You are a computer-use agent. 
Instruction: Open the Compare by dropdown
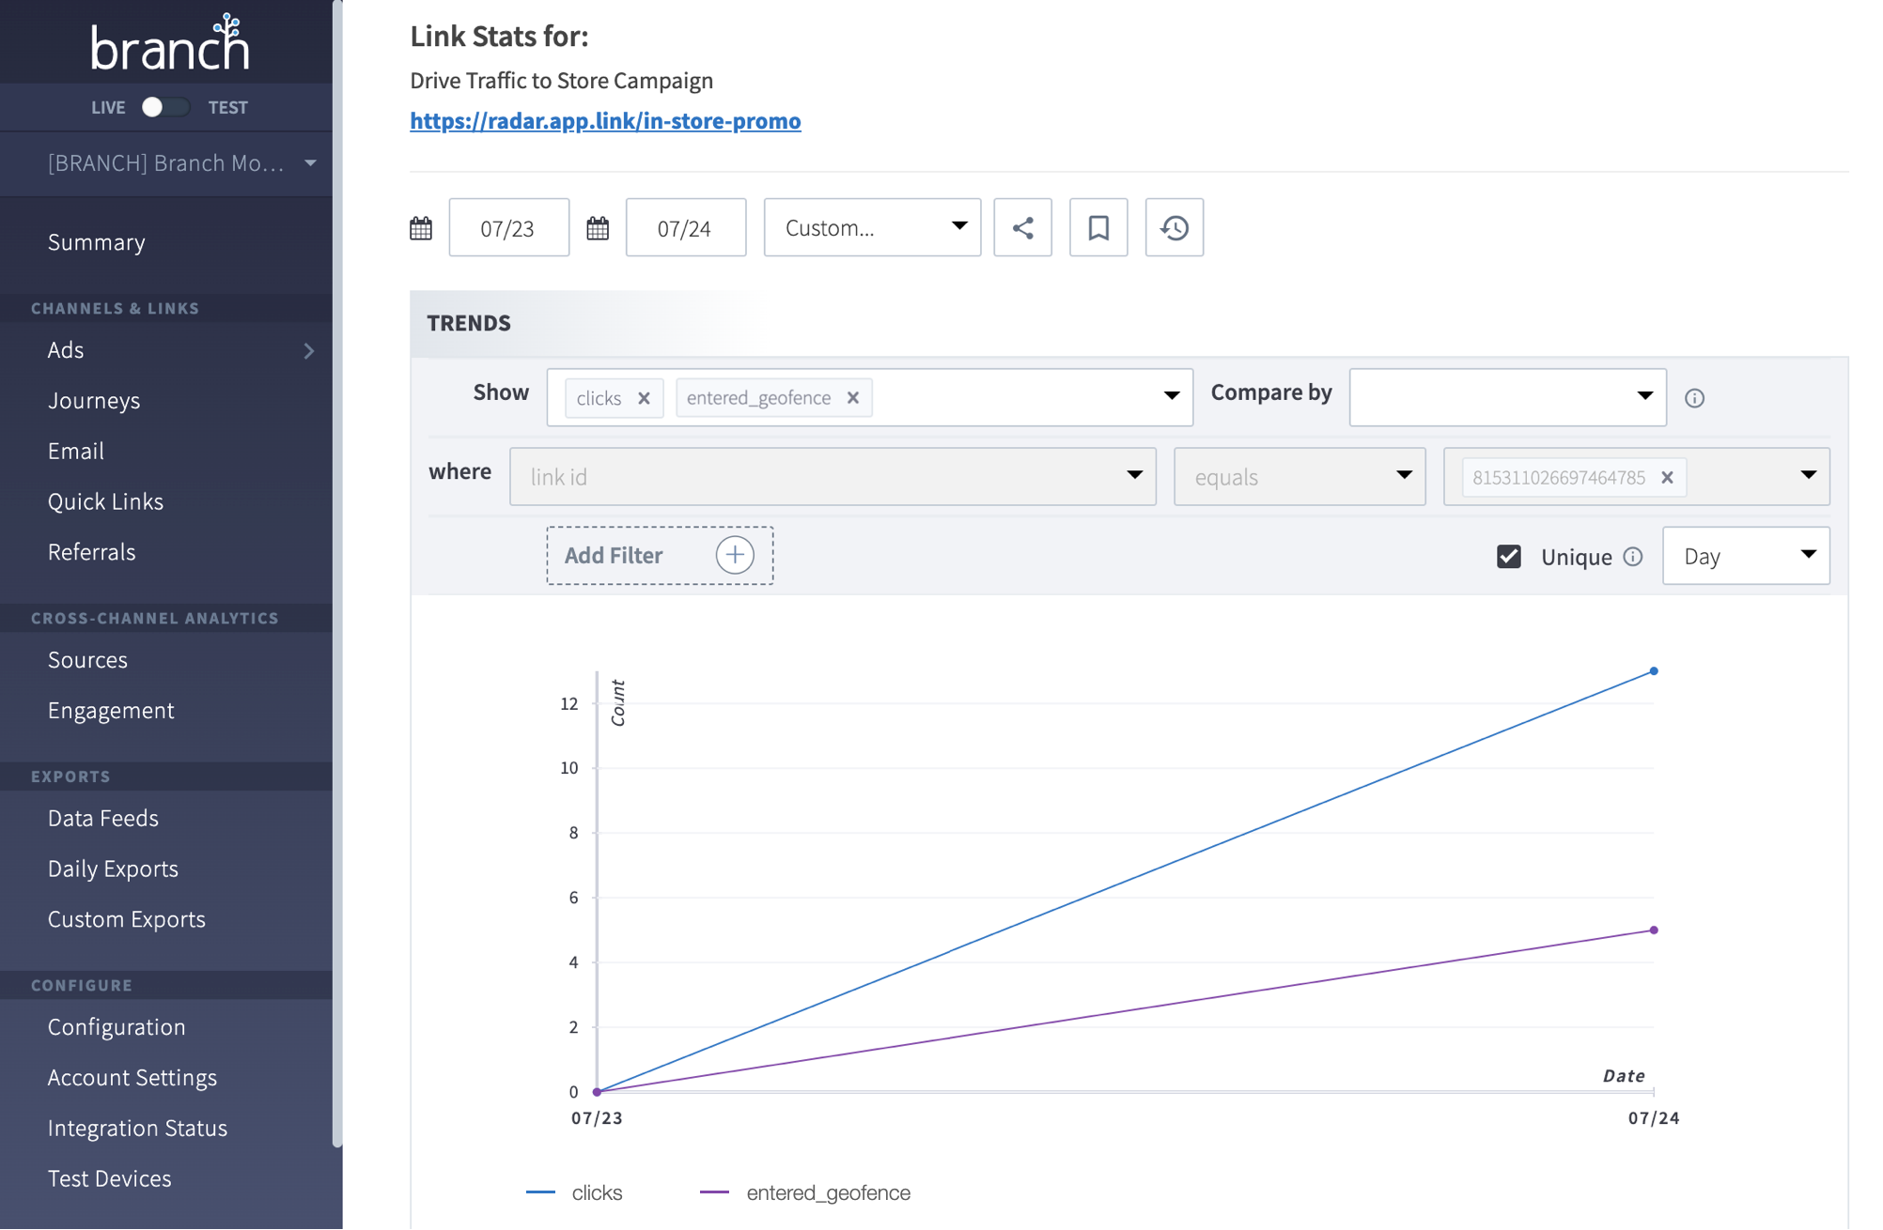pos(1506,397)
